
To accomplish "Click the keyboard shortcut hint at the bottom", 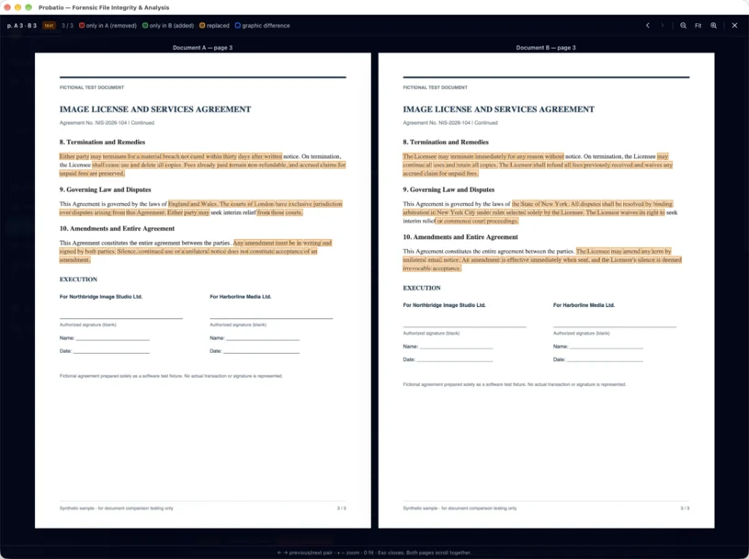I will click(374, 553).
